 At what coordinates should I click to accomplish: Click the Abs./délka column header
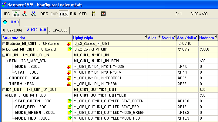point(187,38)
